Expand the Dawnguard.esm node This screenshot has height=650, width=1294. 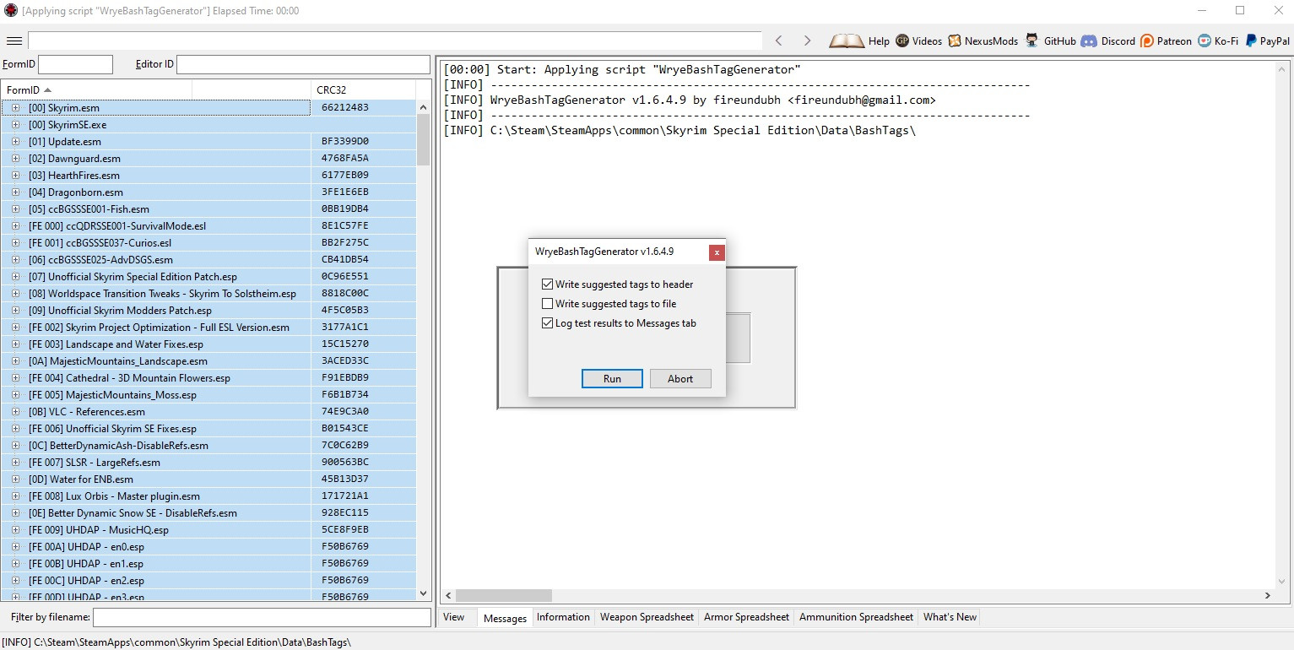click(x=15, y=159)
